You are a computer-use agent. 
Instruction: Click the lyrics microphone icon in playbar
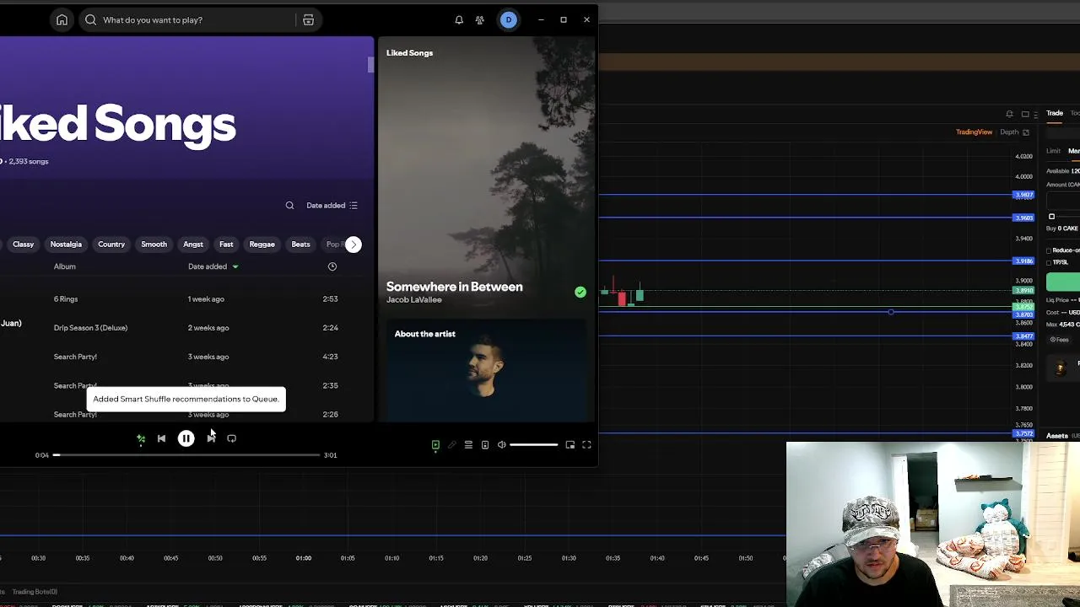[x=451, y=444]
